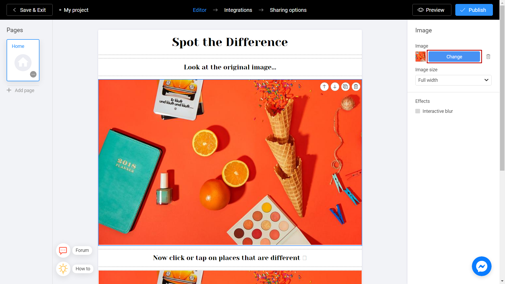Click the How to lightbulb icon
The height and width of the screenshot is (284, 505).
[62, 268]
